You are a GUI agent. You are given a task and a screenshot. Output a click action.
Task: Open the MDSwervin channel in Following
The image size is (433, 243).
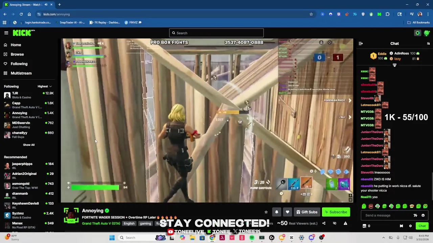click(29, 125)
